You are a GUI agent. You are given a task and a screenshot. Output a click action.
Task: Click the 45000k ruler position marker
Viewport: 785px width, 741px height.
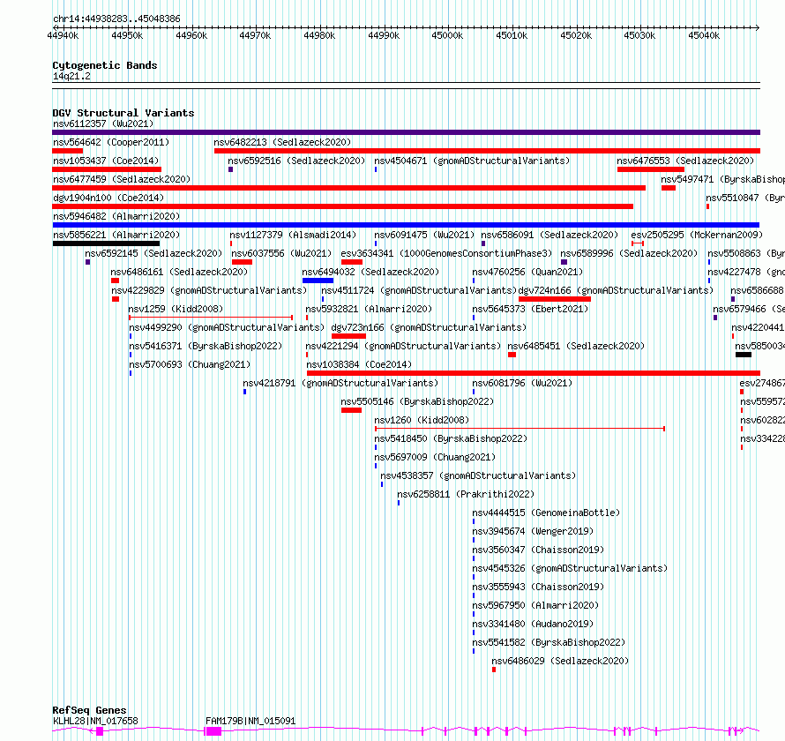point(447,35)
